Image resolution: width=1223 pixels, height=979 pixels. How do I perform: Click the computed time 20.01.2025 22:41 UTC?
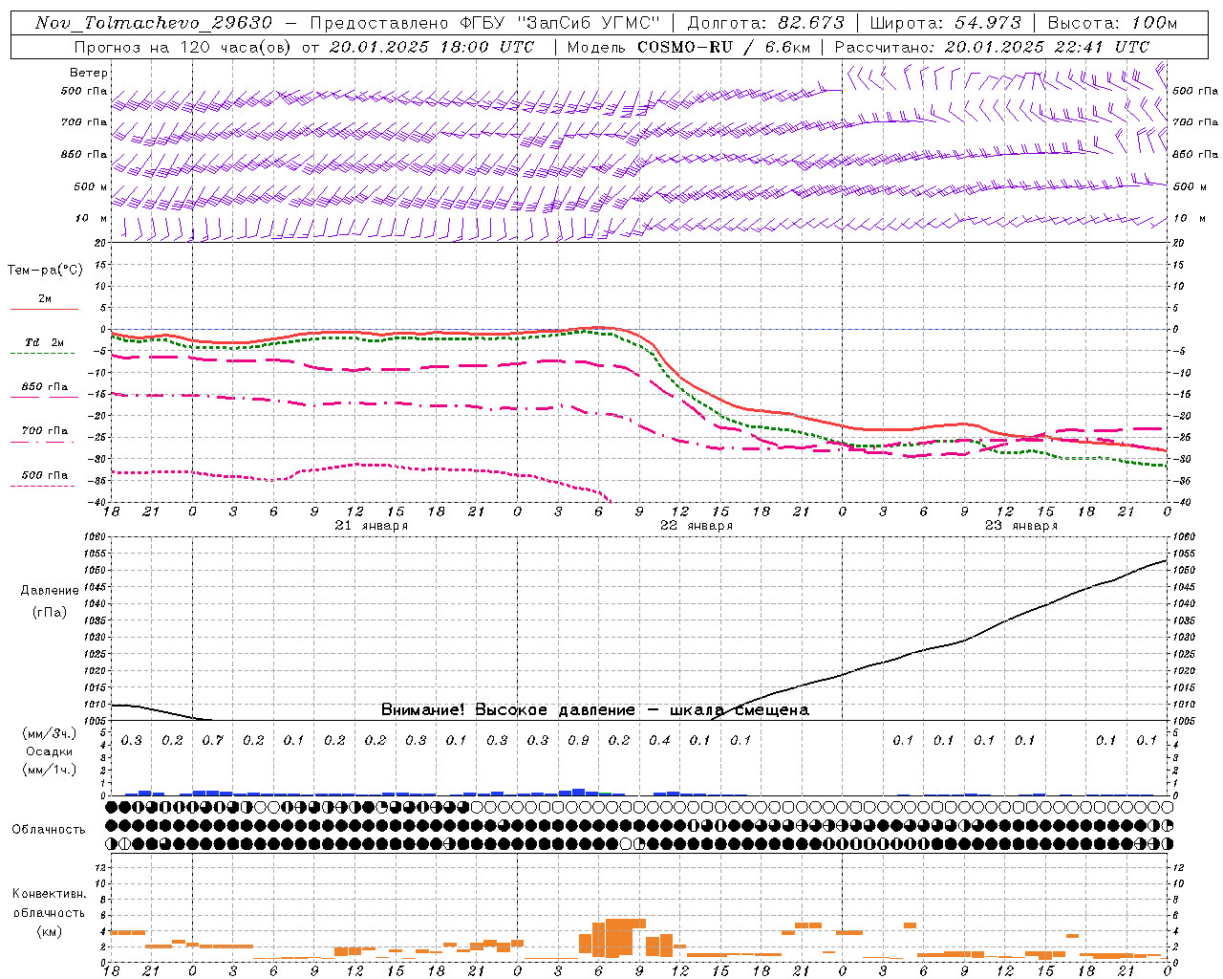(1047, 47)
